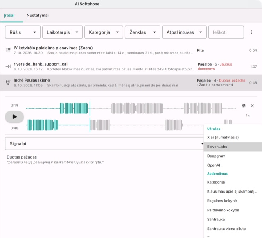Image resolution: width=262 pixels, height=238 pixels.
Task: Choose Kategorija under Apdorojimas
Action: (233, 182)
